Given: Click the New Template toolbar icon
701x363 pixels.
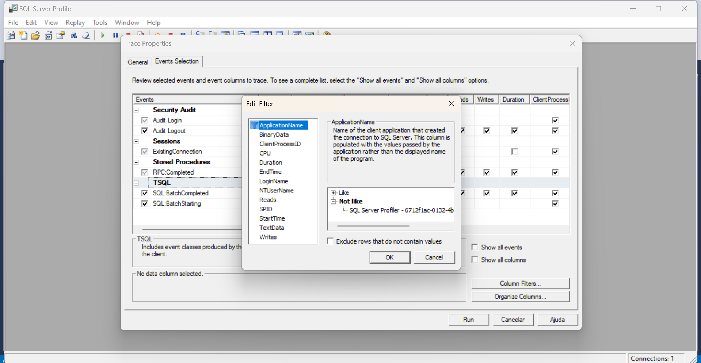Looking at the screenshot, I should [23, 35].
